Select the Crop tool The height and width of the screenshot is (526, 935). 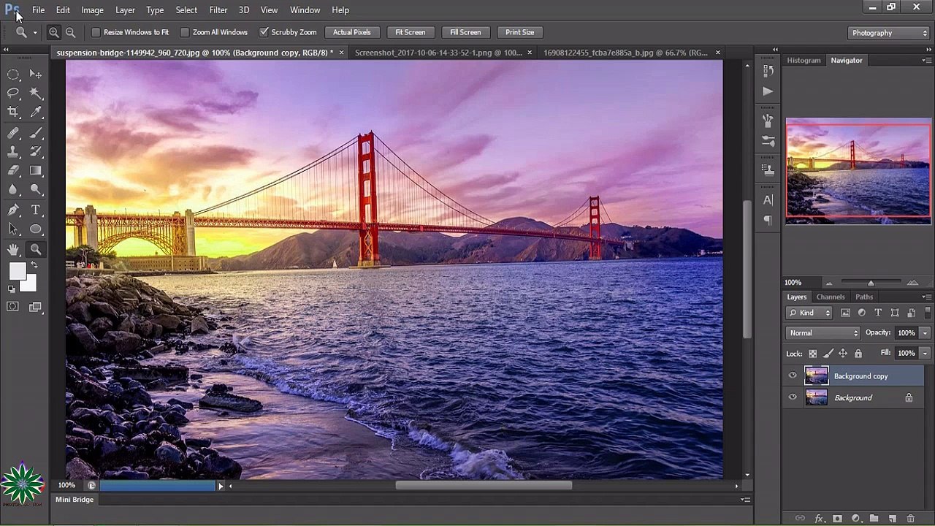(x=13, y=112)
